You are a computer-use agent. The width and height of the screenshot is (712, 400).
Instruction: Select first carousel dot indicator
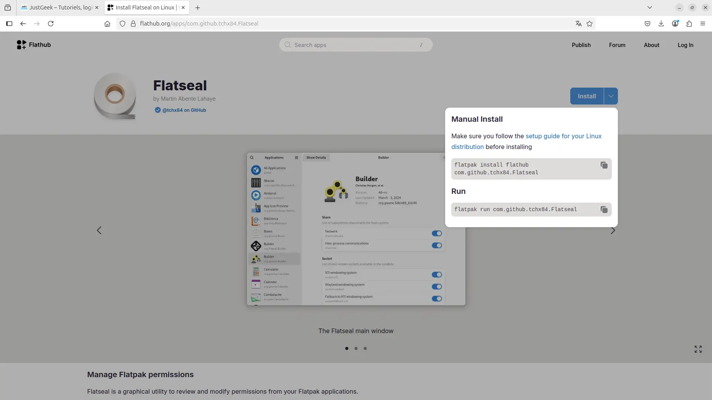click(x=347, y=349)
